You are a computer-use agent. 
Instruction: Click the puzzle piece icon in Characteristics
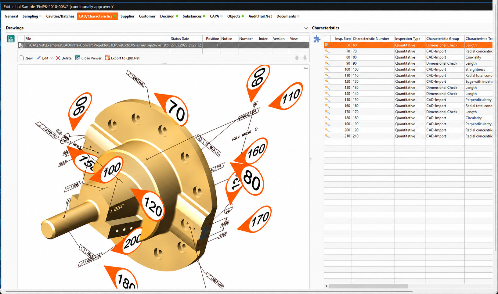[x=317, y=39]
